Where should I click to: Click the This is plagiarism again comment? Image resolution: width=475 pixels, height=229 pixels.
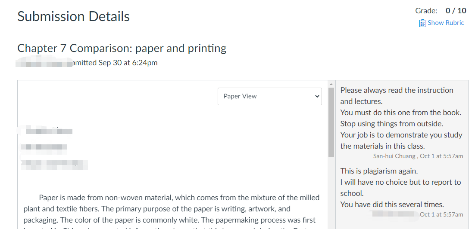pos(379,171)
